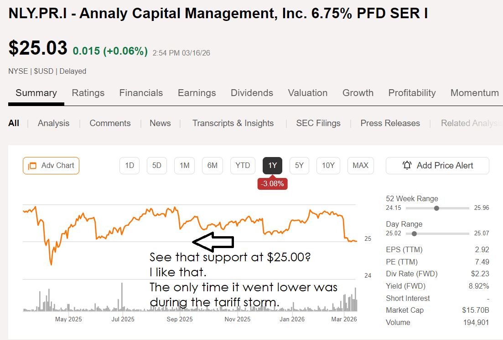Select the 1D chart range
Screen dimensions: 503x340
tap(130, 166)
